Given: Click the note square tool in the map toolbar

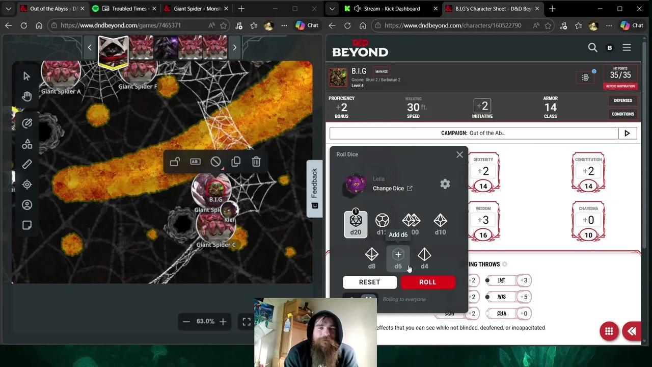Looking at the screenshot, I should (26, 225).
